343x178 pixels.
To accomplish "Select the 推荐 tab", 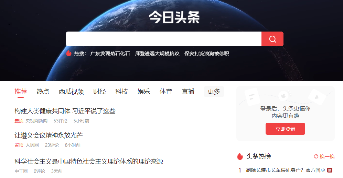I will tap(21, 91).
